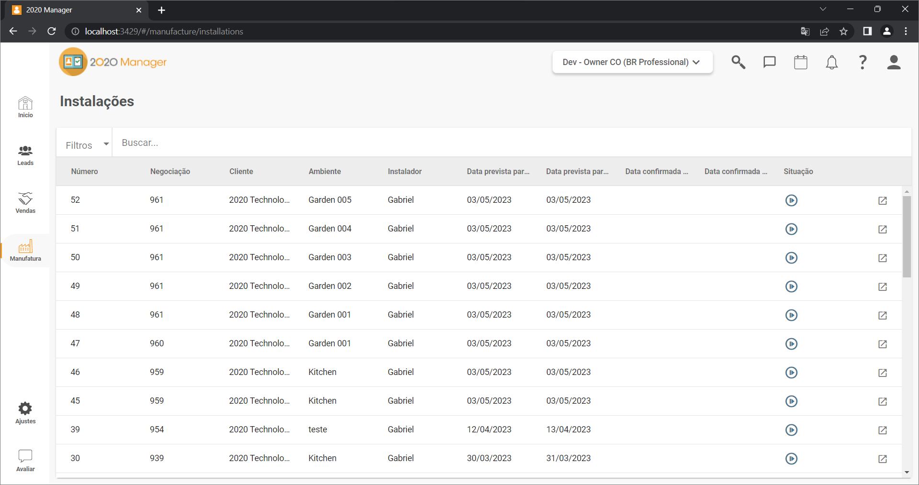
Task: Start installation 45 play icon
Action: (x=791, y=401)
